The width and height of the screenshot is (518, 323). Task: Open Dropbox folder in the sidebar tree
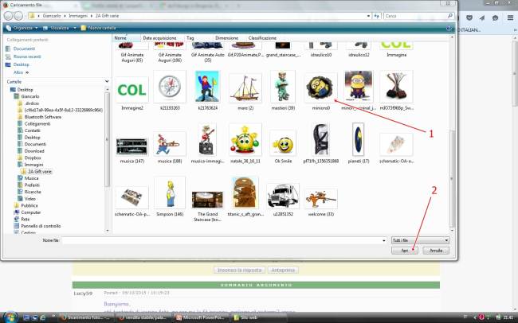tap(33, 158)
